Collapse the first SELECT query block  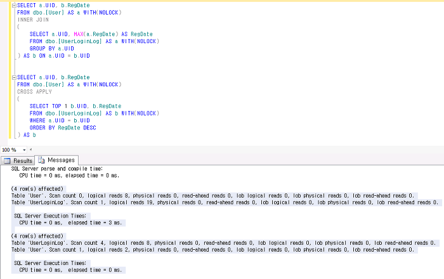pyautogui.click(x=14, y=5)
